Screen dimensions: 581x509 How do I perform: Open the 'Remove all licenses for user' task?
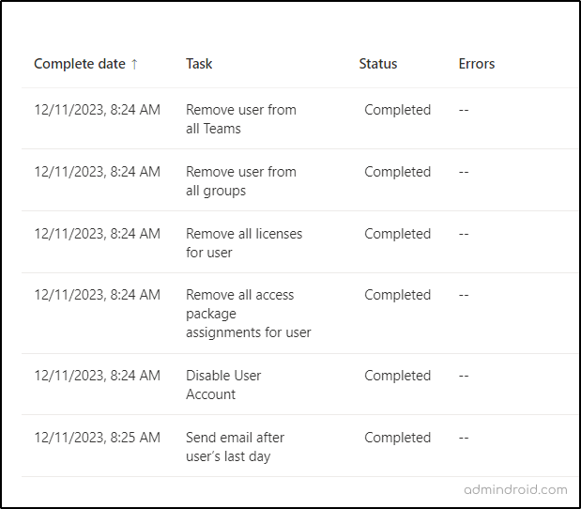[x=244, y=243]
